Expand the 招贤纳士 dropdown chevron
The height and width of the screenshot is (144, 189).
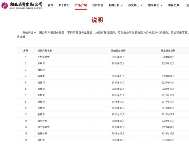(142, 5)
